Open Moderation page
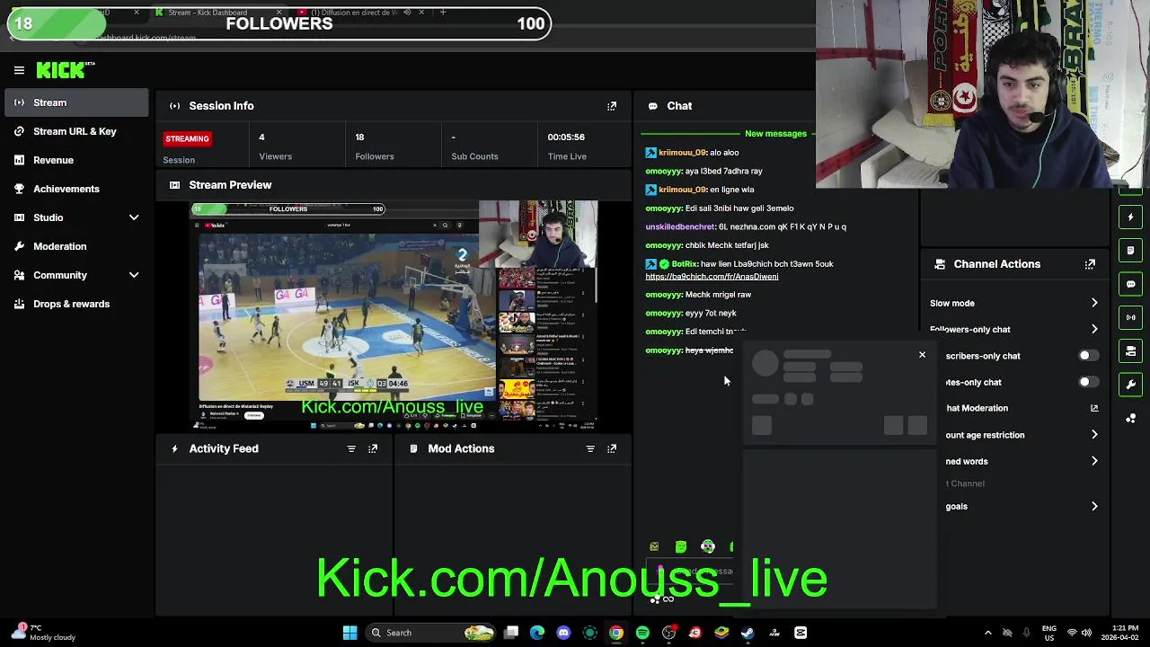 pos(76,246)
